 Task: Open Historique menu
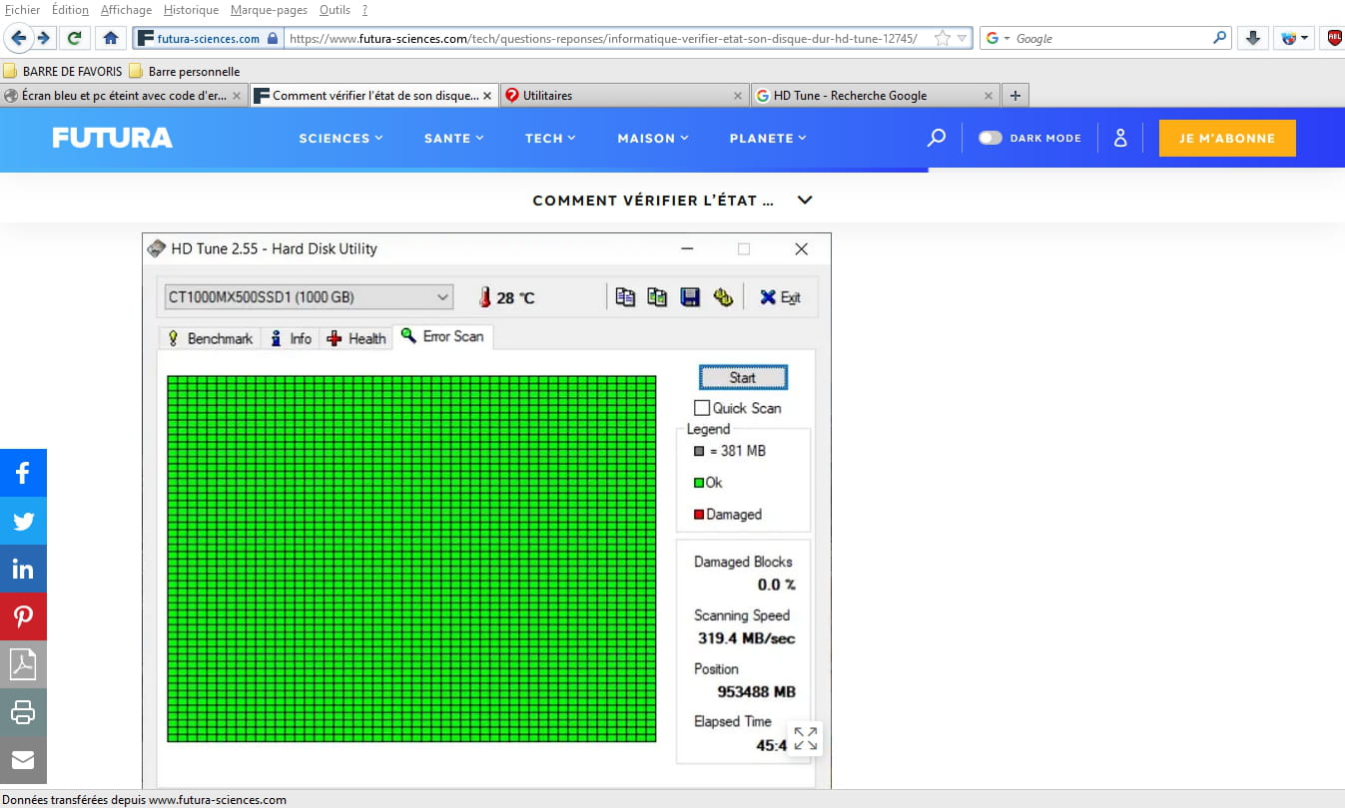pyautogui.click(x=191, y=10)
